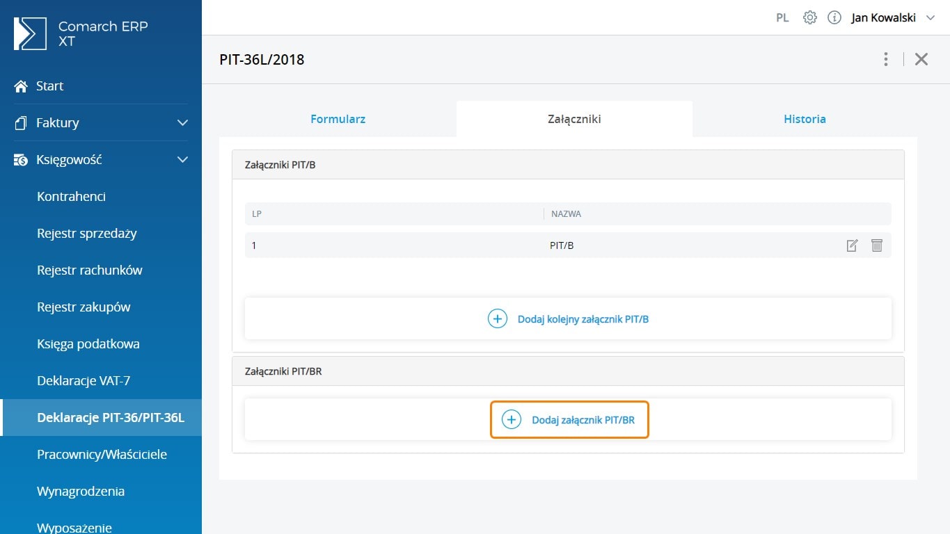This screenshot has width=950, height=534.
Task: Change language using PL selector
Action: click(782, 18)
